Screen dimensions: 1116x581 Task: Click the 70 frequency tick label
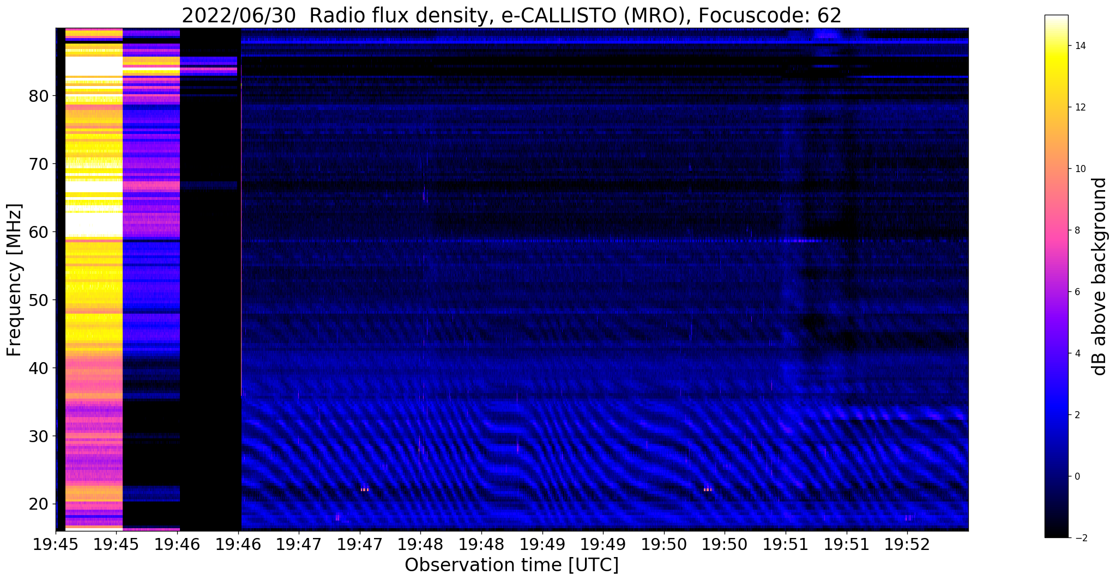(39, 164)
